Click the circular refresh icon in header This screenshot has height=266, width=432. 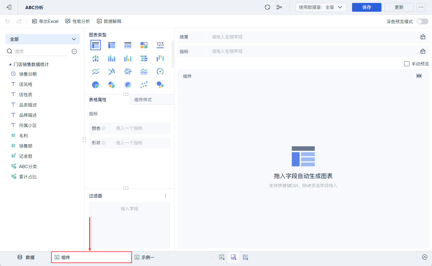click(x=267, y=7)
